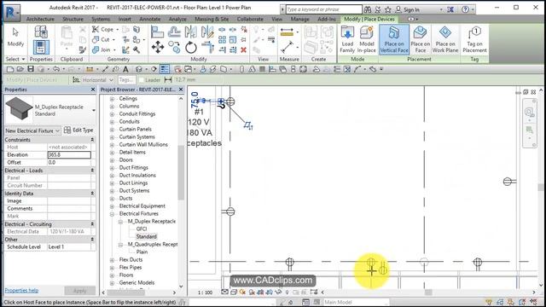Collapse the Identity Data section

[92, 194]
